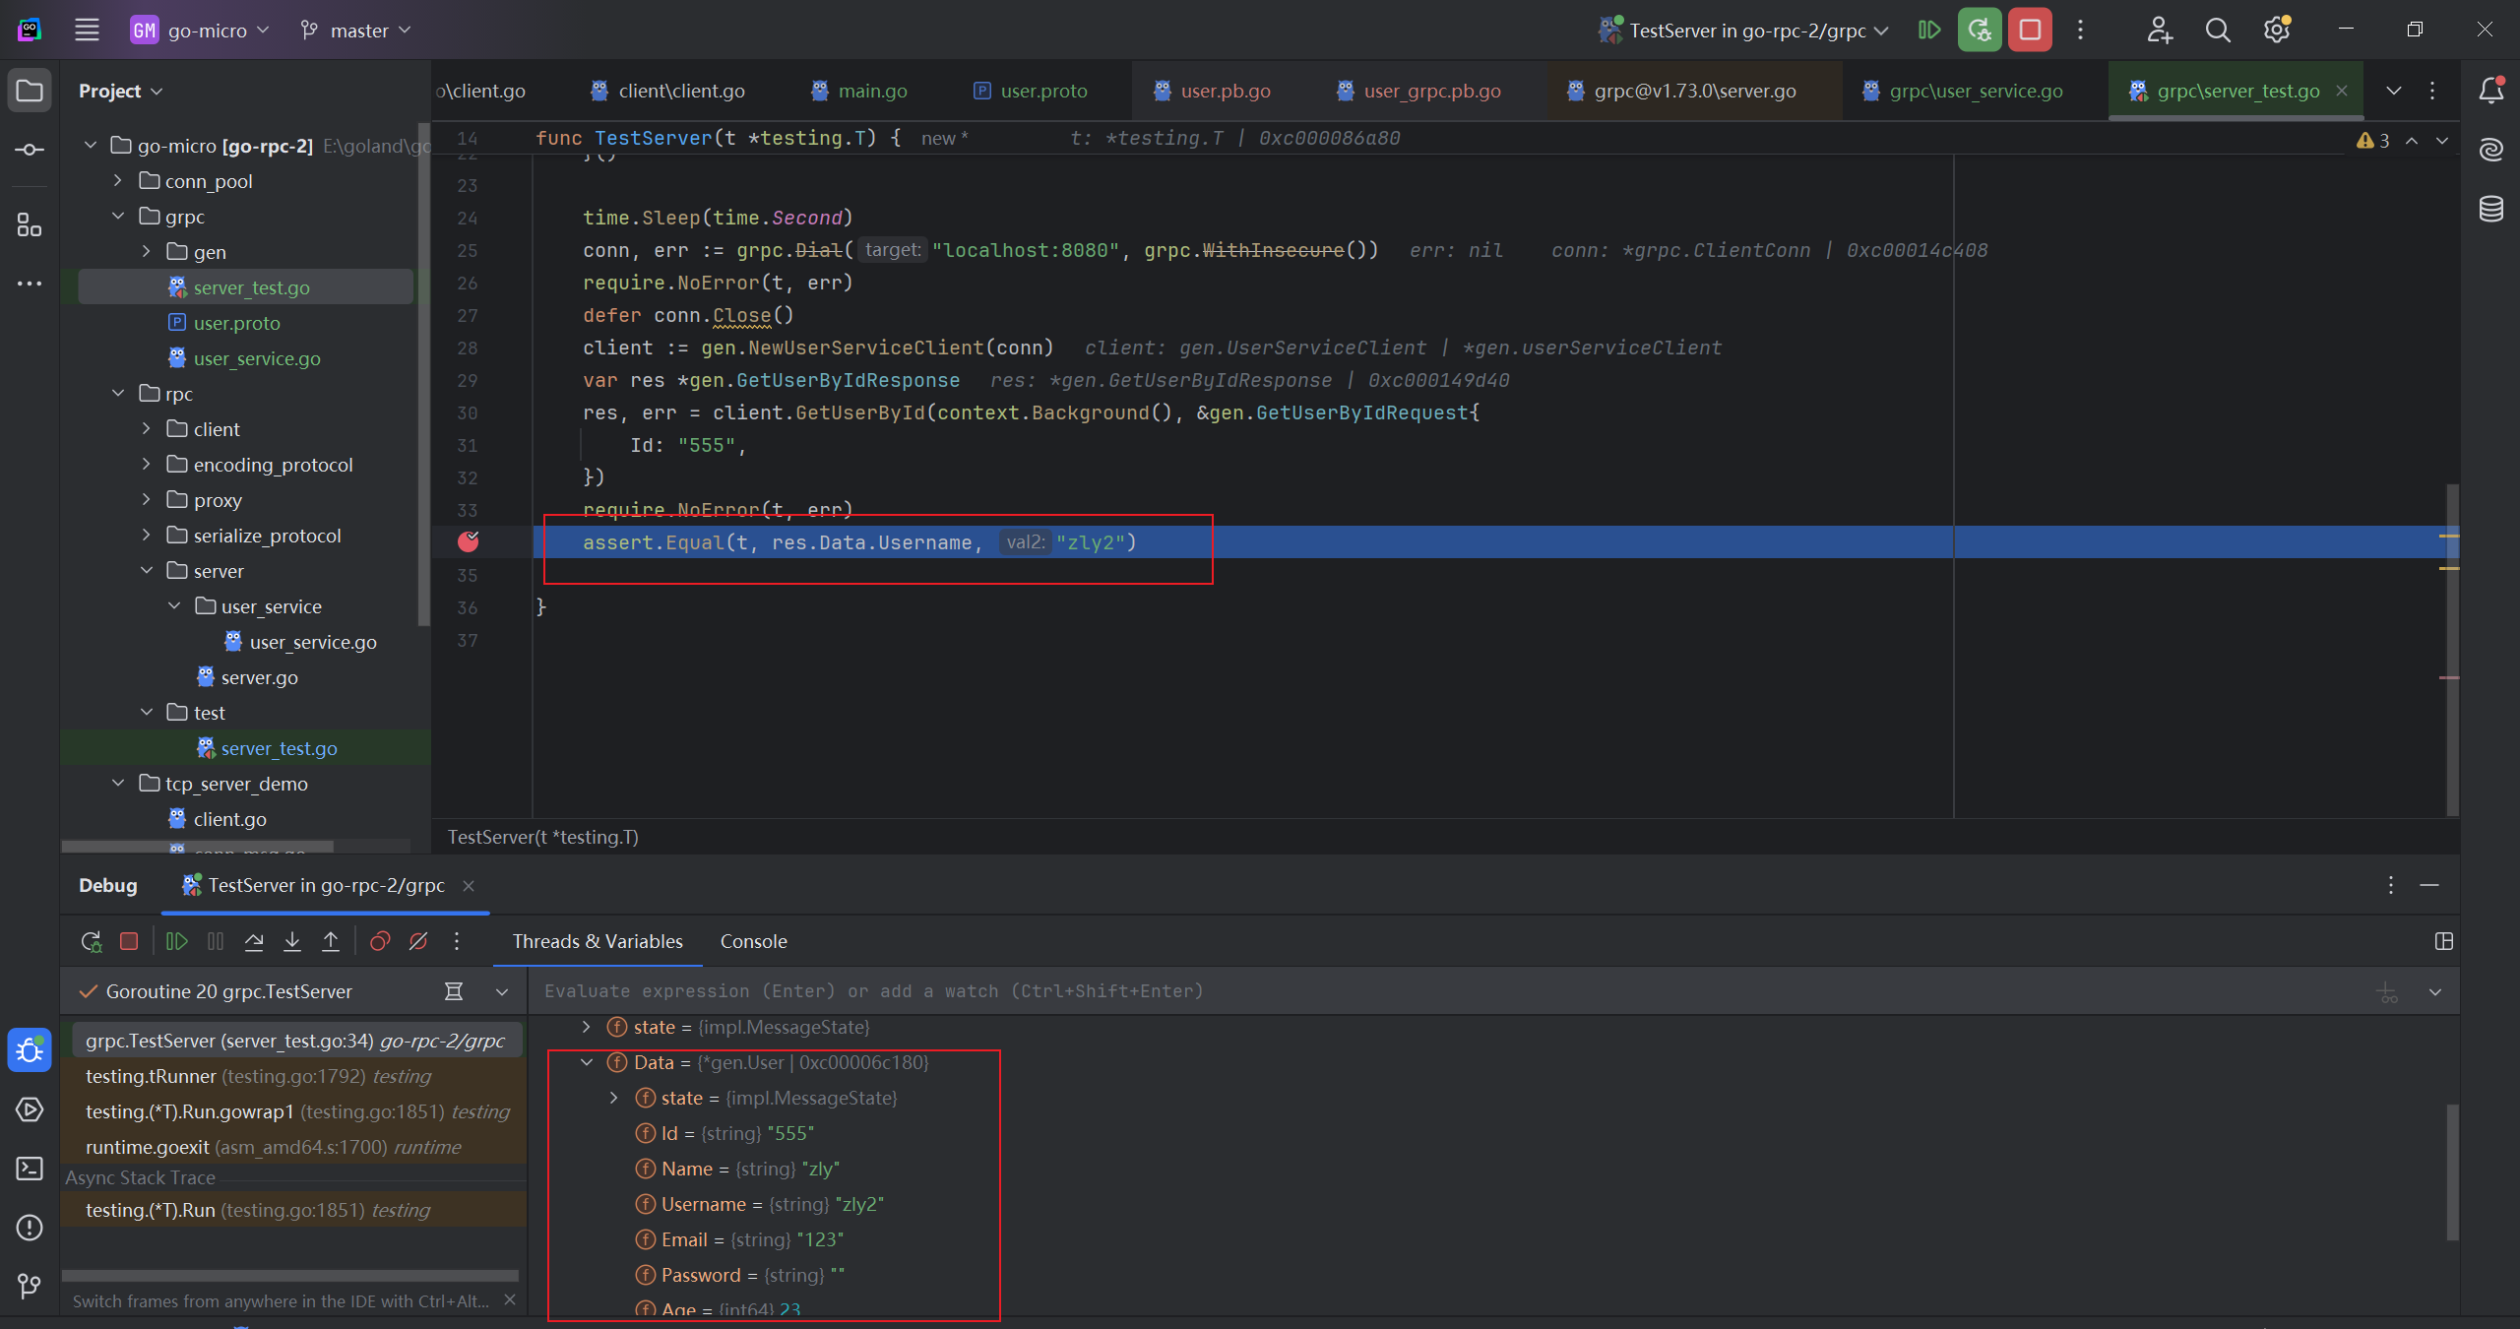Click Step Over in debug toolbar
2520x1329 pixels.
coord(254,942)
